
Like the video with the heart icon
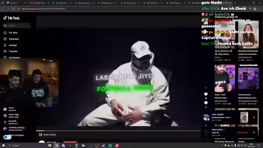click(x=206, y=94)
